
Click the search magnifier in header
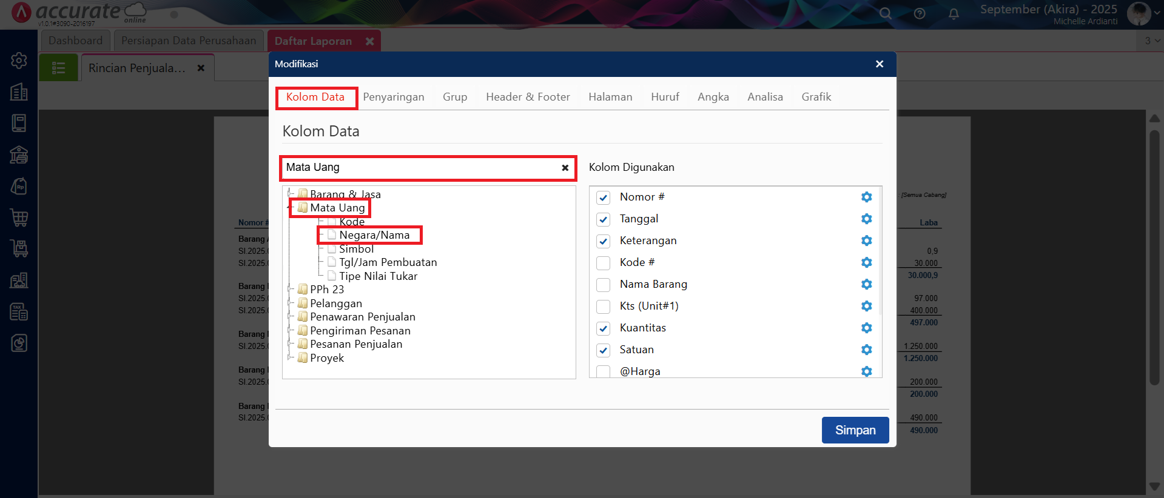pyautogui.click(x=886, y=13)
